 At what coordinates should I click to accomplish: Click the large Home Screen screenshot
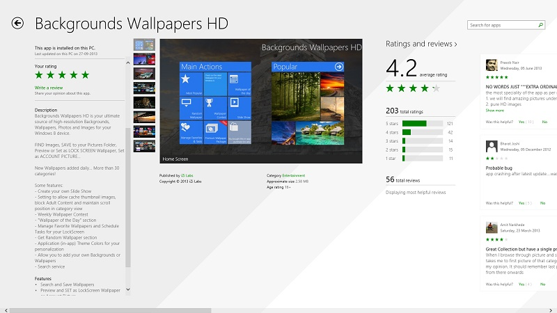(261, 101)
